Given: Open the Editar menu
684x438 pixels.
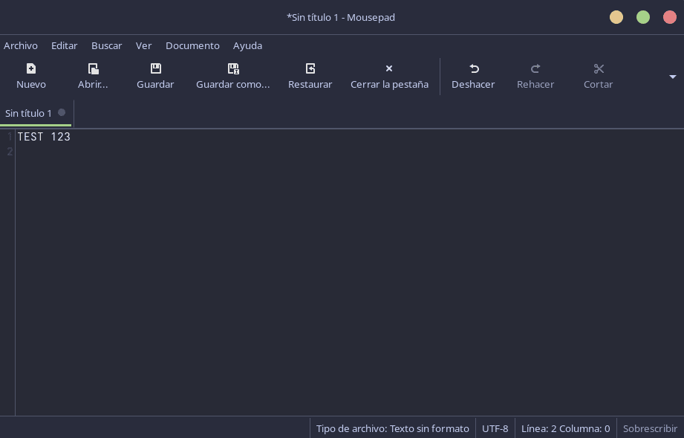Looking at the screenshot, I should coord(64,45).
